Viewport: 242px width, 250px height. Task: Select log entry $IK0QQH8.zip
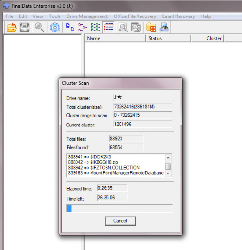[x=93, y=162]
